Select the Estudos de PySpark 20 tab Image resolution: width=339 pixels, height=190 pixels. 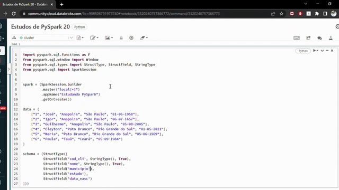[x=25, y=4]
